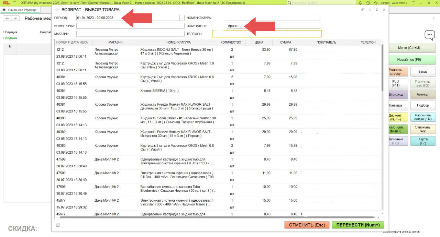Sort by the НОМЕНКЛАТУРА column header
This screenshot has height=237, width=440.
178,43
